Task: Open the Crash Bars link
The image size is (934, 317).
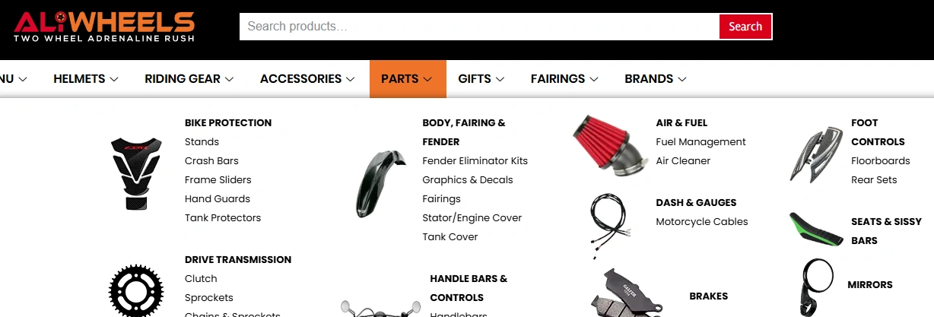Action: click(211, 161)
